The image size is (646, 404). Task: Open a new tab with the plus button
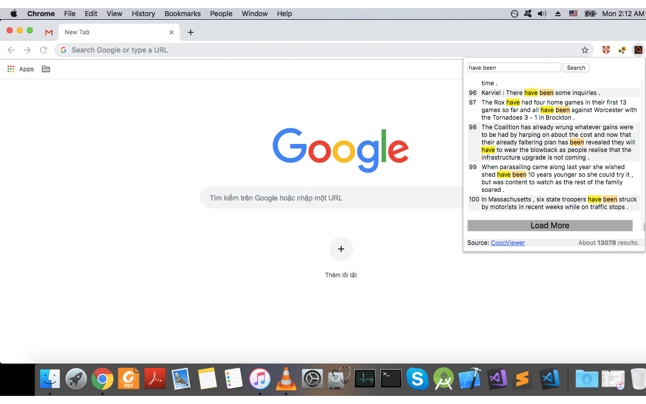click(190, 32)
